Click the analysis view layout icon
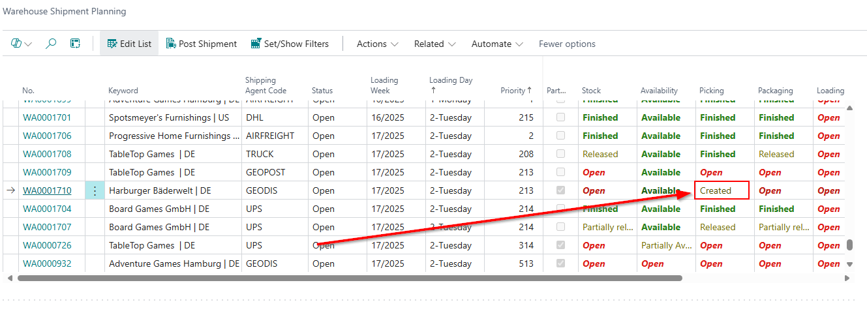 [x=76, y=44]
